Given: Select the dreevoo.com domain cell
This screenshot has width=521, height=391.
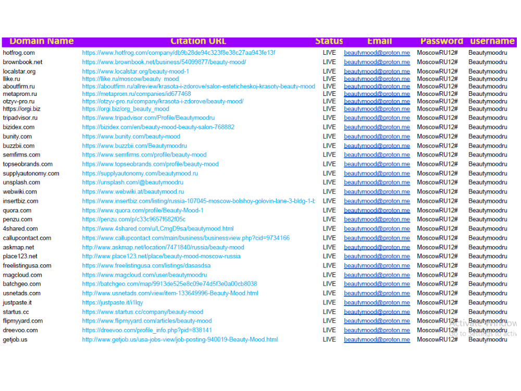Looking at the screenshot, I should (x=20, y=330).
